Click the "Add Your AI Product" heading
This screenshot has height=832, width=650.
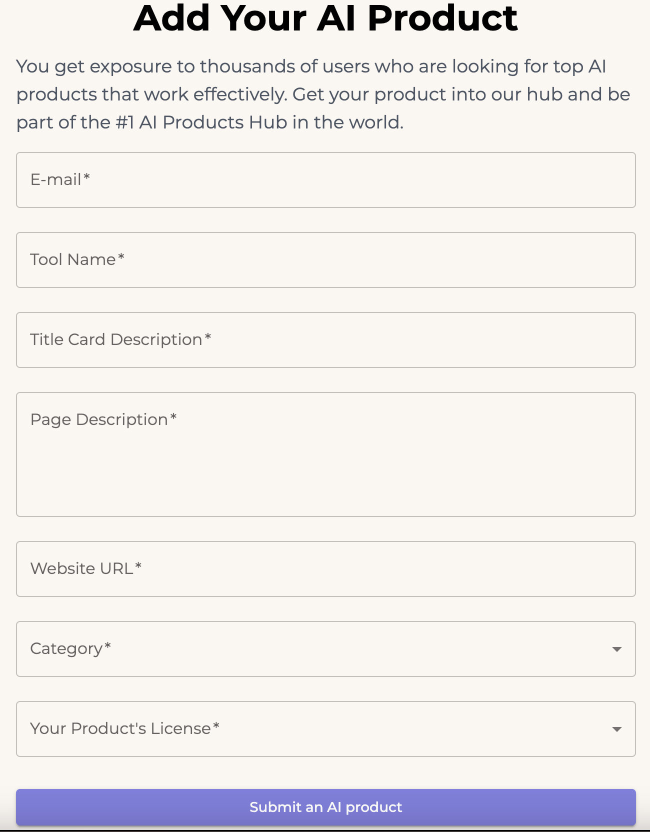click(325, 18)
